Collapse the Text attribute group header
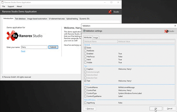The image size is (177, 112). [86, 66]
